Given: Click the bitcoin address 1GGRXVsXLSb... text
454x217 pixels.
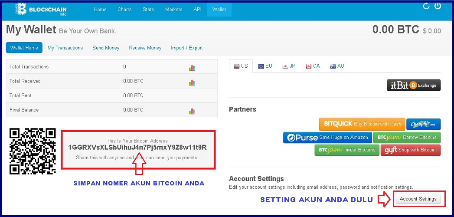Looking at the screenshot, I should click(x=137, y=148).
